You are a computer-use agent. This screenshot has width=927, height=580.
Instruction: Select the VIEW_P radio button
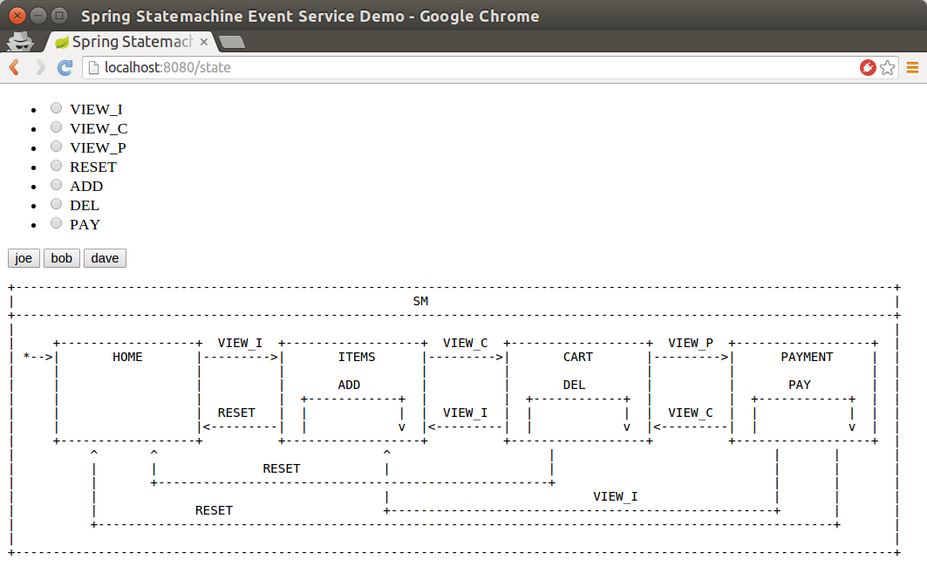pyautogui.click(x=56, y=146)
